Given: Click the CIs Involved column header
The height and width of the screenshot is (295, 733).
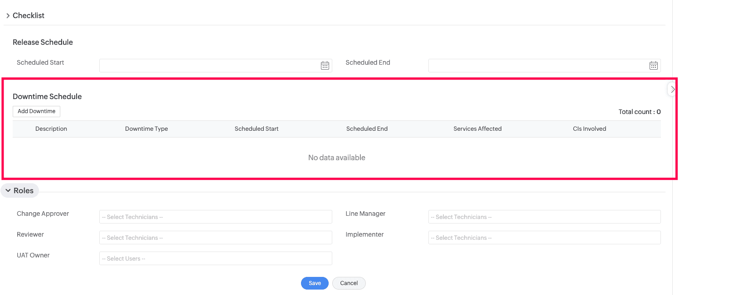Looking at the screenshot, I should click(x=589, y=129).
